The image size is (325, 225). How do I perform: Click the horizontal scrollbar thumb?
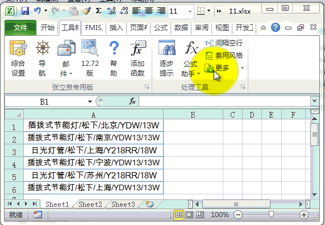pos(236,205)
